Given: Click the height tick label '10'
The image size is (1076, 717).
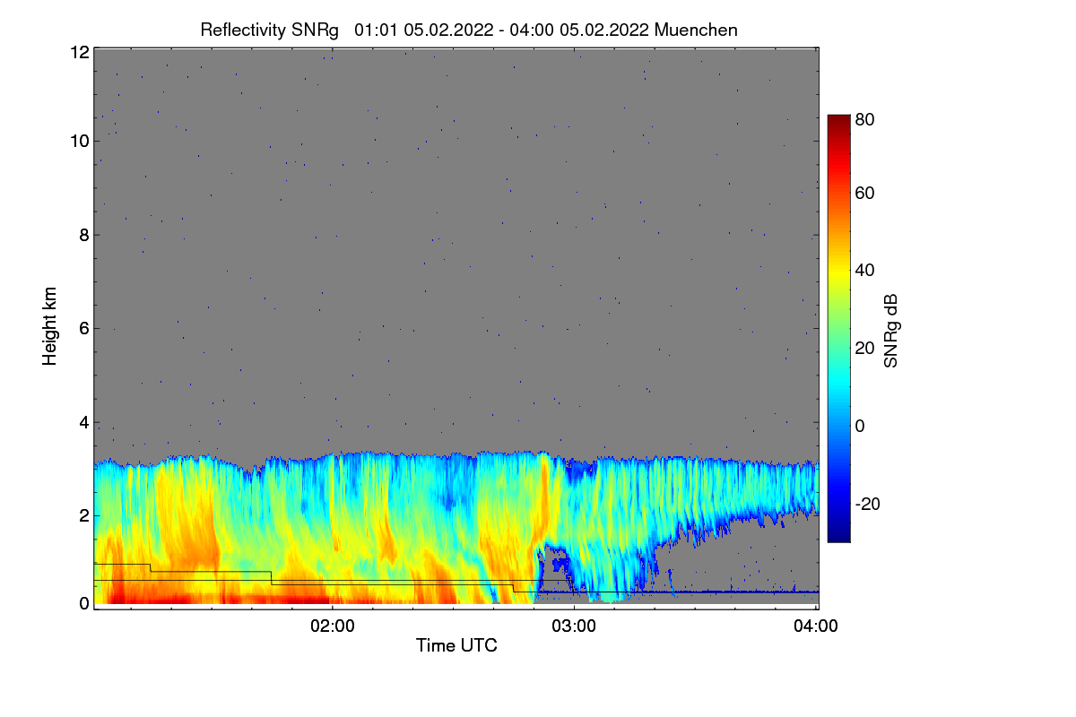Looking at the screenshot, I should click(79, 141).
